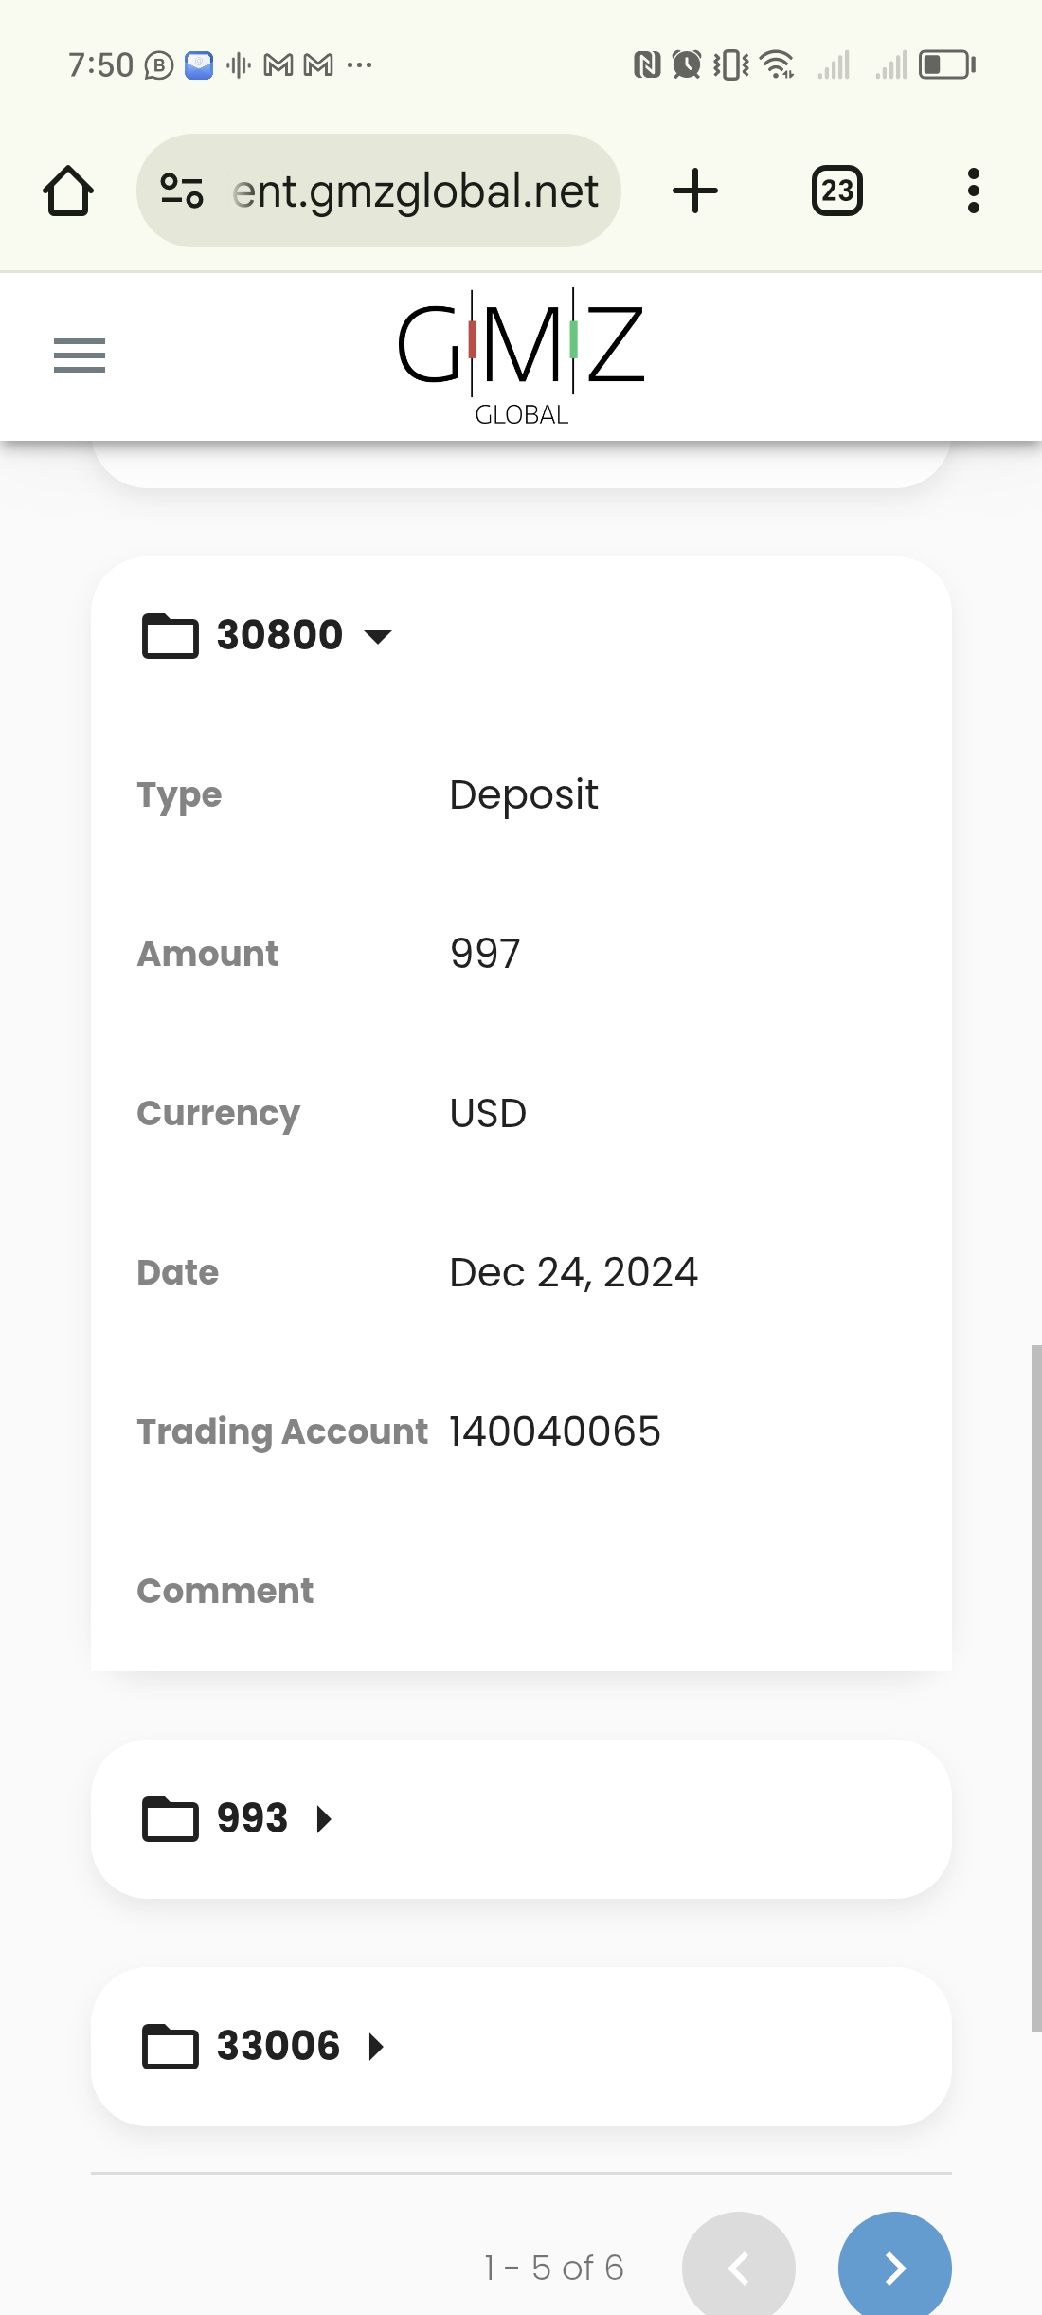The image size is (1042, 2315).
Task: Expand the 993 transaction arrow
Action: click(324, 1819)
